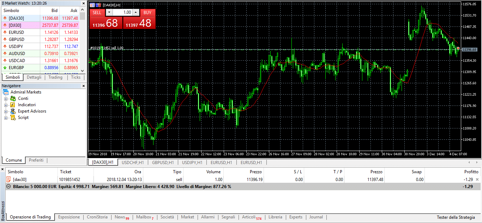Close the Market Watch panel

pyautogui.click(x=84, y=3)
